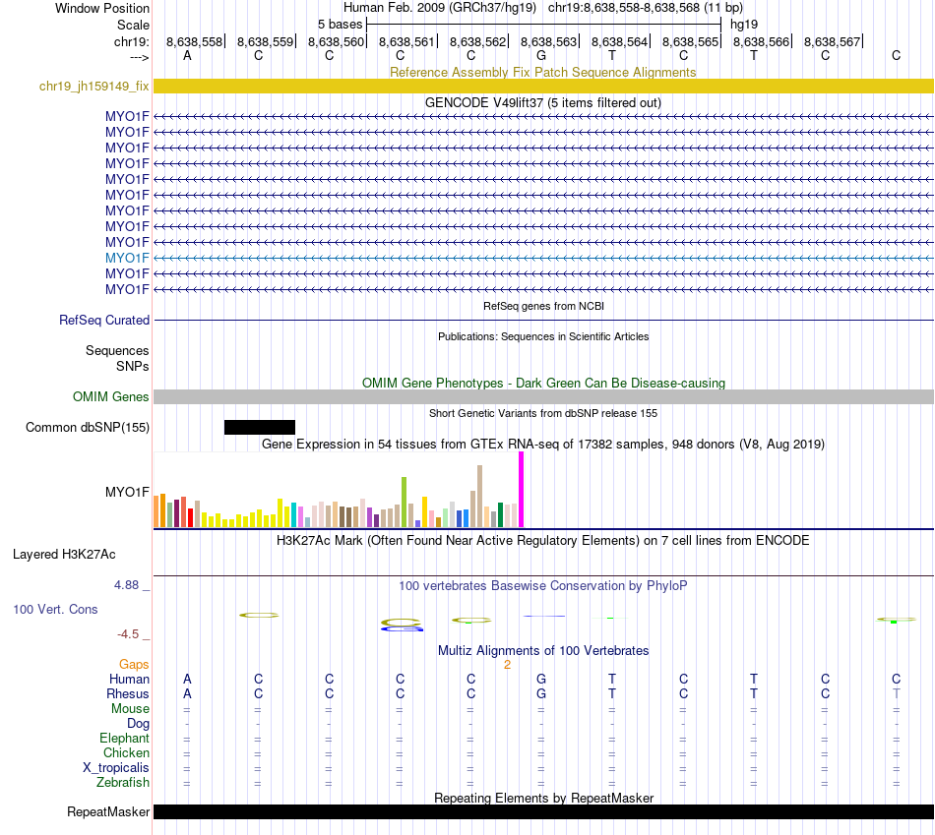This screenshot has height=835, width=935.
Task: Click the Common dbSNP(155) track label
Action: click(x=87, y=427)
